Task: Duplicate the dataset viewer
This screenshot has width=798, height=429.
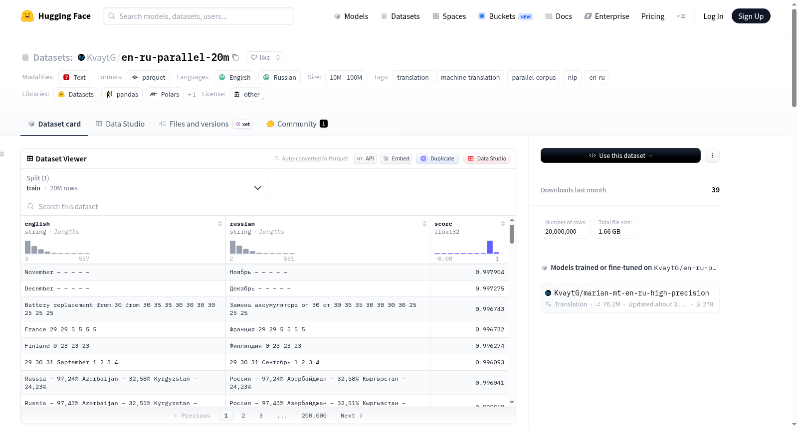Action: [x=437, y=158]
